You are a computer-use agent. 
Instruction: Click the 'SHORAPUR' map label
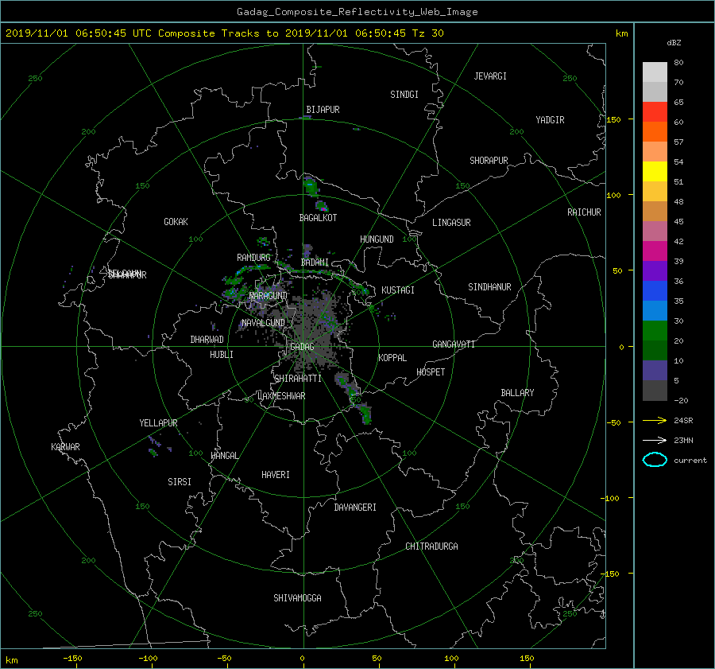[489, 161]
